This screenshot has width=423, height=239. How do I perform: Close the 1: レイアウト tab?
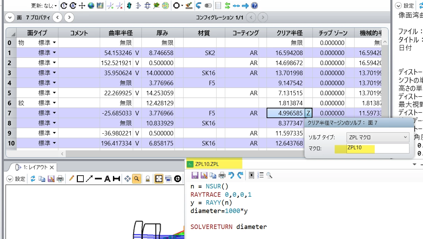[x=52, y=167]
